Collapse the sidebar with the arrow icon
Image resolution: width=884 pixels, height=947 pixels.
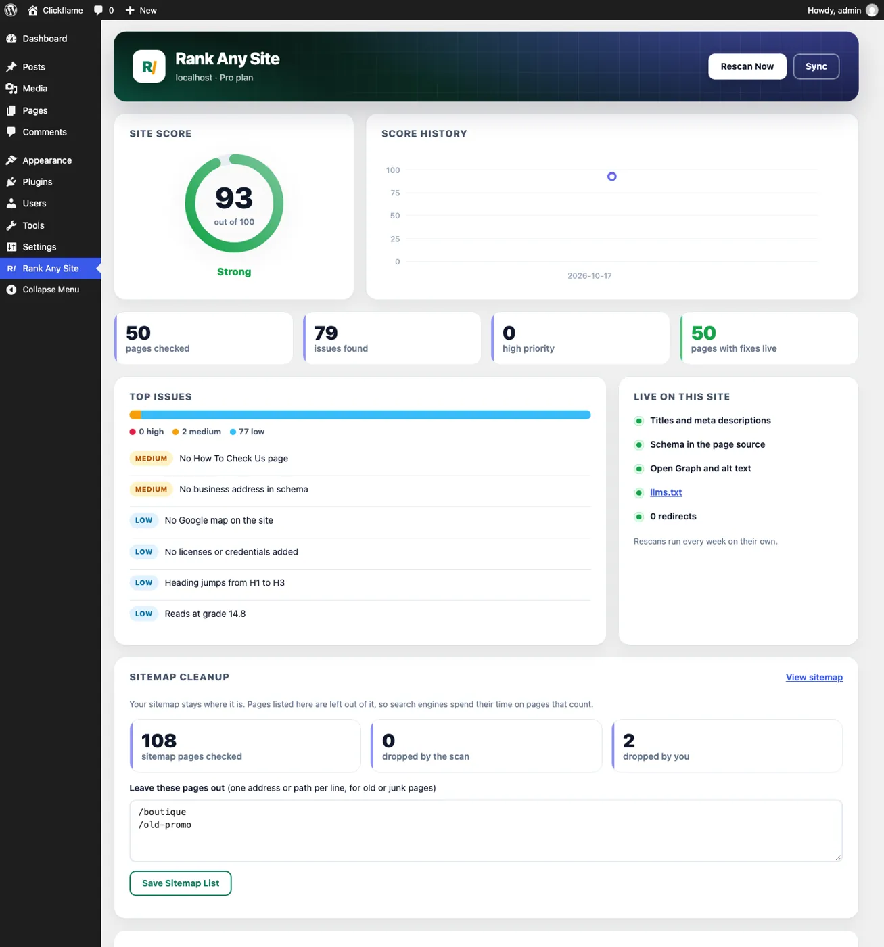pyautogui.click(x=11, y=290)
